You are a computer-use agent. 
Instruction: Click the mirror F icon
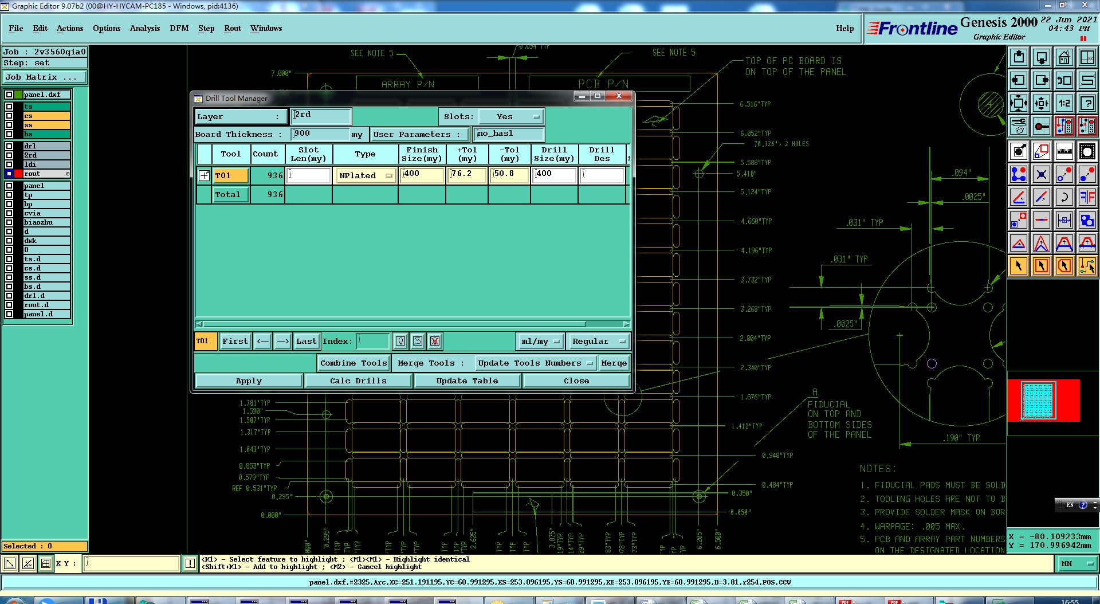1087,197
